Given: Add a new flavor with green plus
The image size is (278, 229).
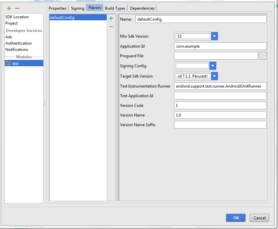Looking at the screenshot, I should 111,18.
